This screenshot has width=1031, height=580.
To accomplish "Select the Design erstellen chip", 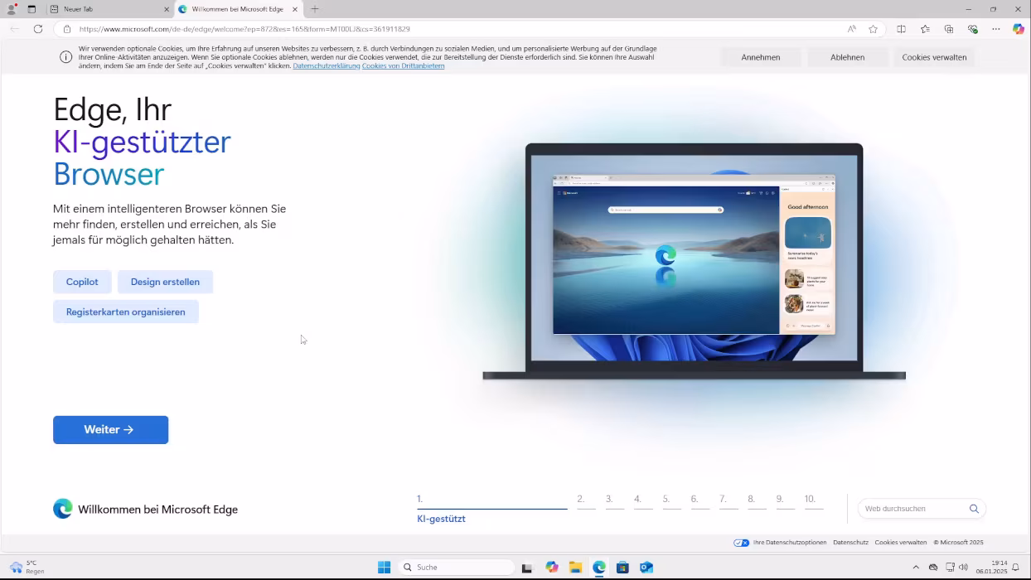I will pos(165,282).
